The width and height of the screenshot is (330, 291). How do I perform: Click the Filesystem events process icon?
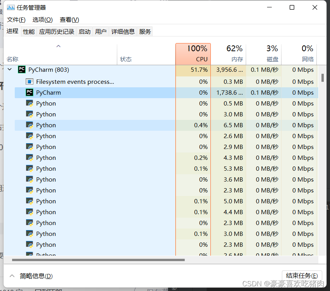(30, 81)
